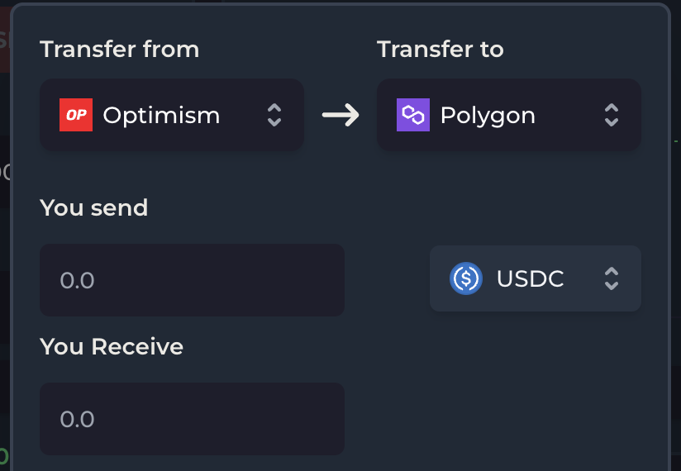
Task: Click the purple Polygon network logo
Action: tap(413, 115)
